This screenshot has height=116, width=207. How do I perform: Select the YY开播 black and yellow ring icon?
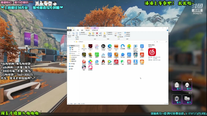[x=84, y=55]
